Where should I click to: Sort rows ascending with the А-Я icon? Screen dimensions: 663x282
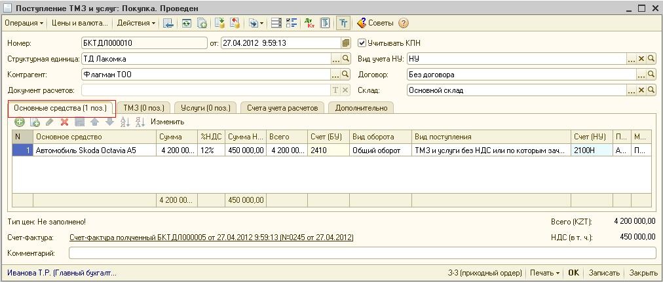124,122
